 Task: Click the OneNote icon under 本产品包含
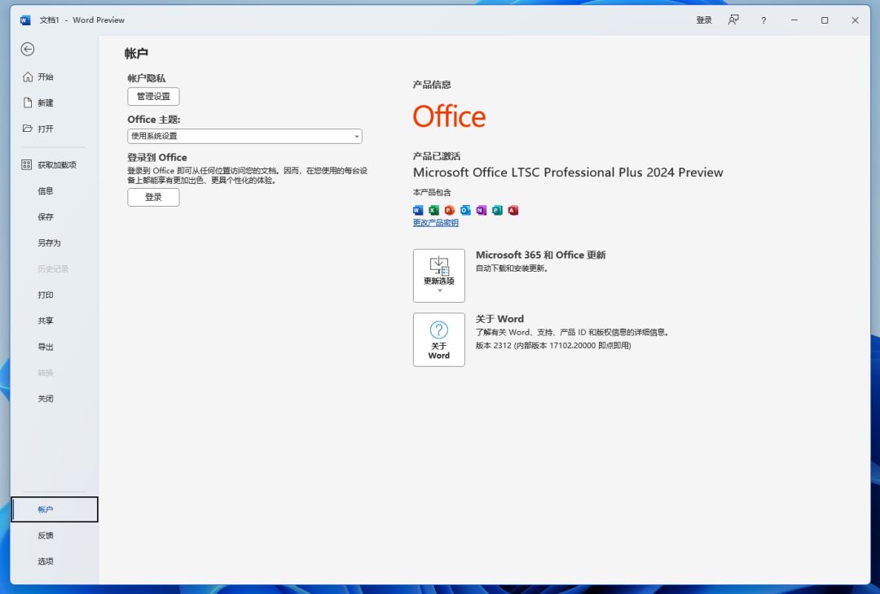(x=482, y=210)
